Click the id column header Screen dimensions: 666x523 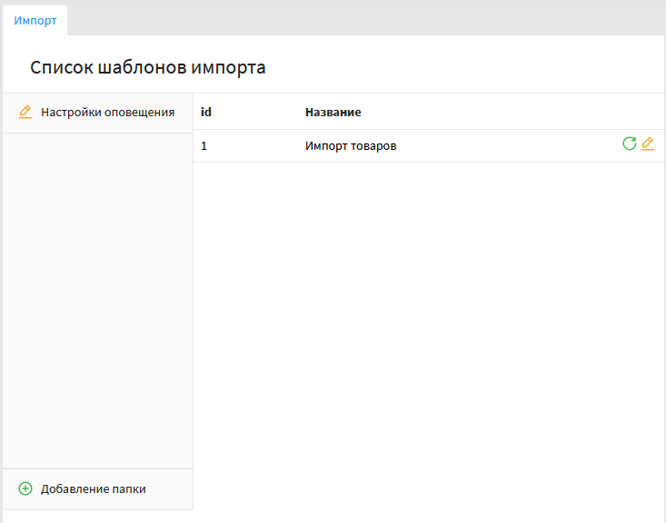(x=206, y=113)
